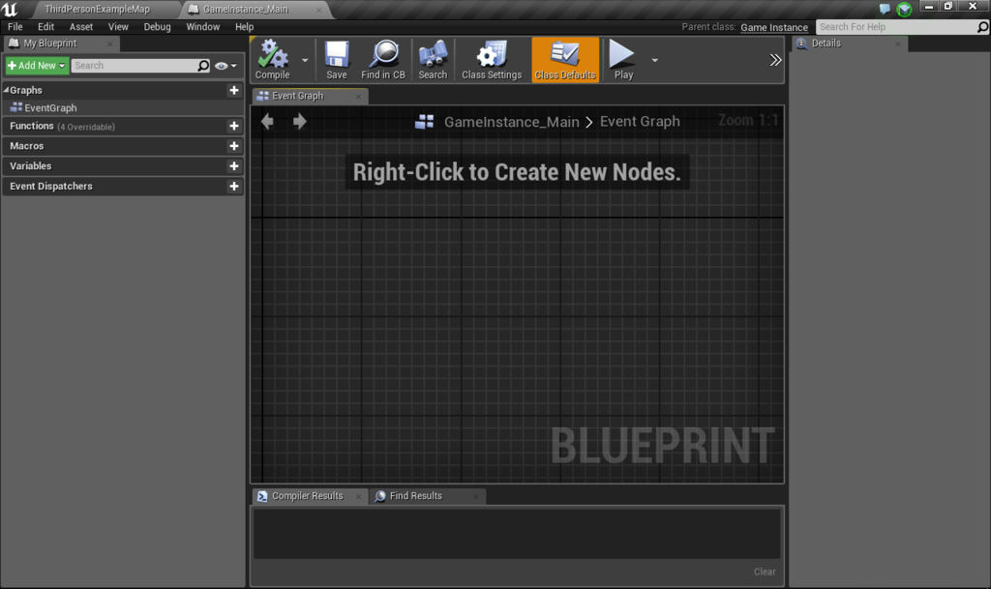This screenshot has width=991, height=589.
Task: Add a new function
Action: point(234,126)
